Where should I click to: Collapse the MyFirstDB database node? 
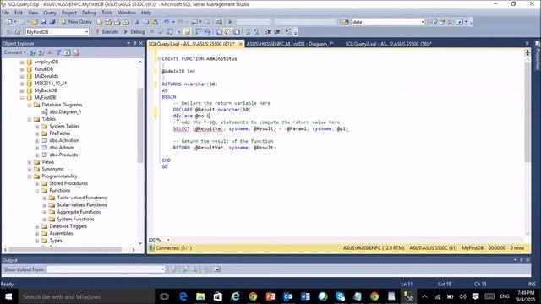point(22,98)
